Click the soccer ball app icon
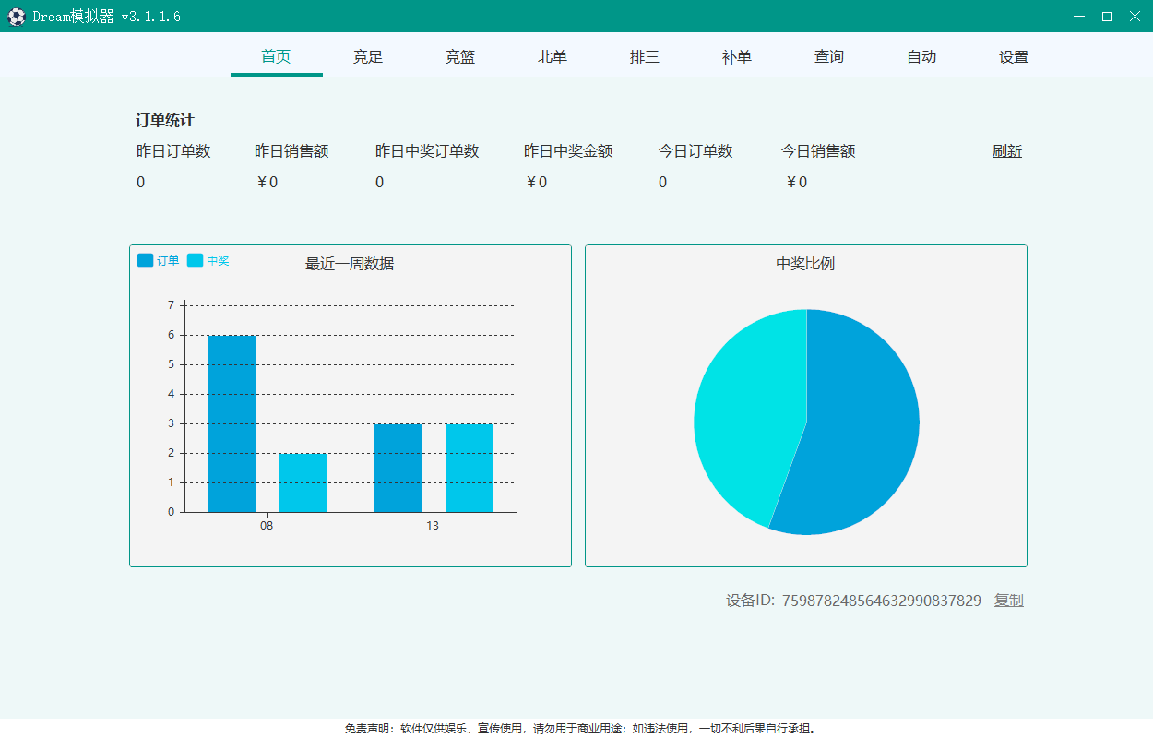 [x=16, y=17]
